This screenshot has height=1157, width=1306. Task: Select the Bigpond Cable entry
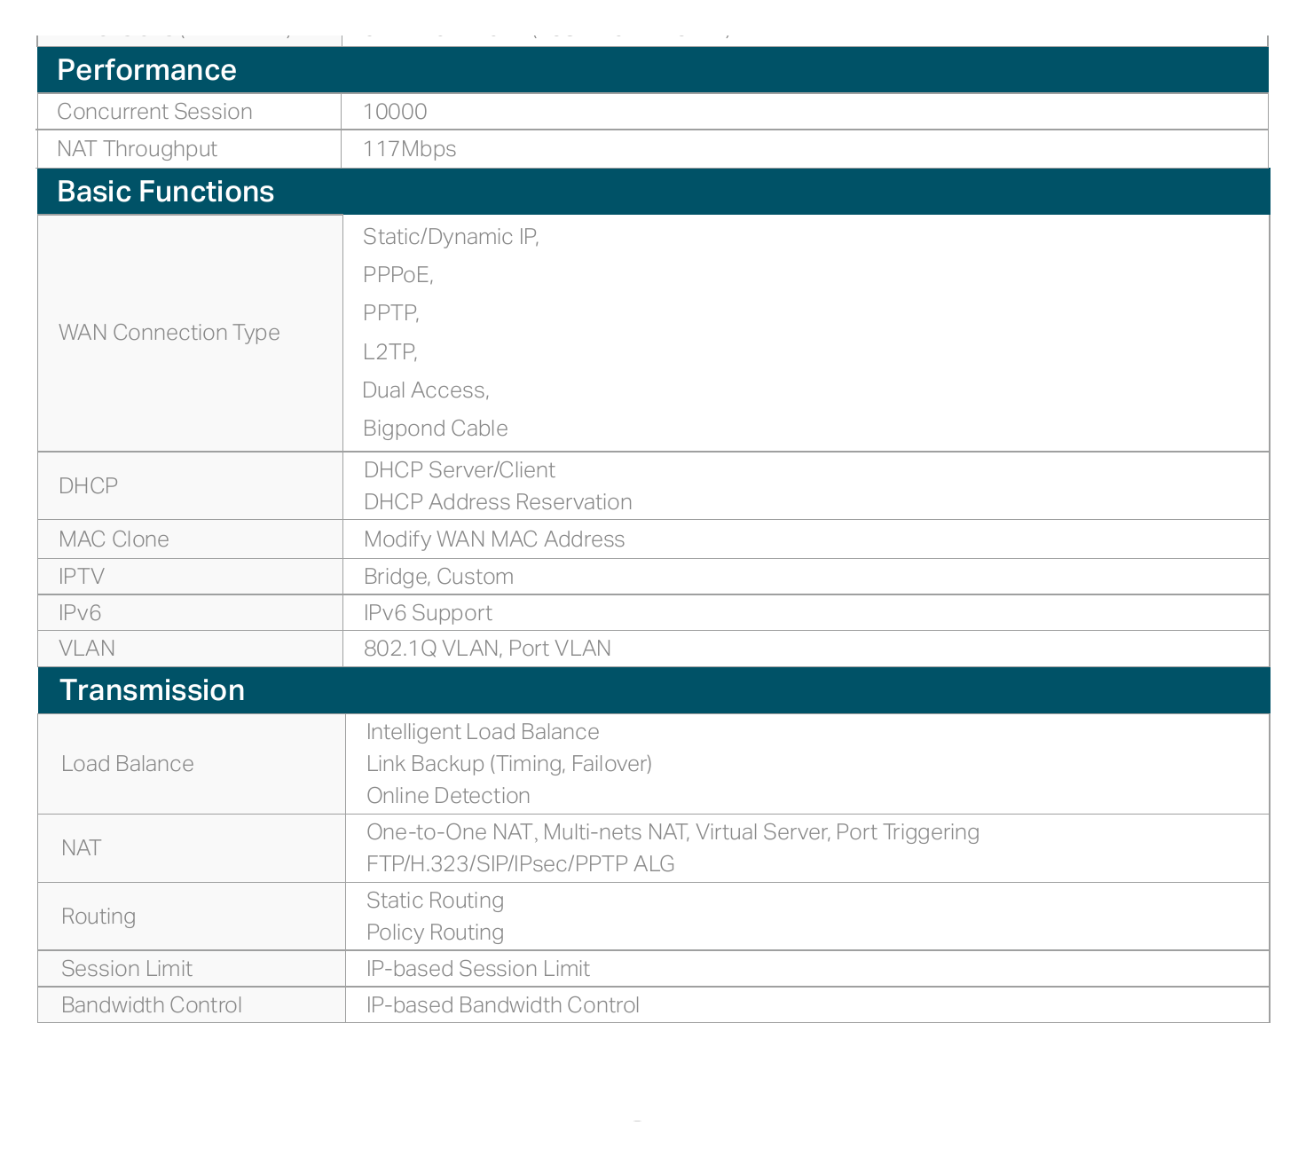pyautogui.click(x=435, y=429)
